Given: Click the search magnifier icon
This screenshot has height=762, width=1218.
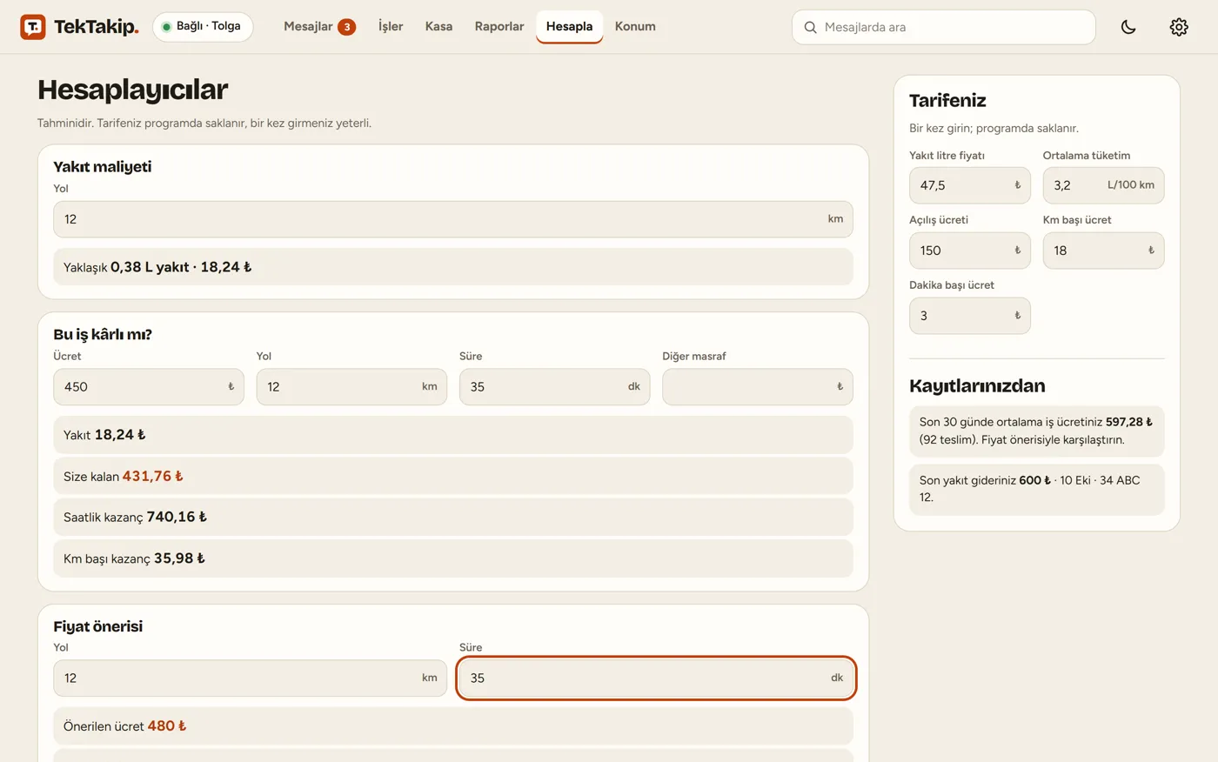Looking at the screenshot, I should (810, 27).
